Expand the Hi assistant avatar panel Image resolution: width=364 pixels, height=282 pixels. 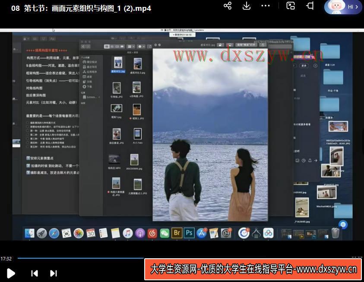coord(343,7)
